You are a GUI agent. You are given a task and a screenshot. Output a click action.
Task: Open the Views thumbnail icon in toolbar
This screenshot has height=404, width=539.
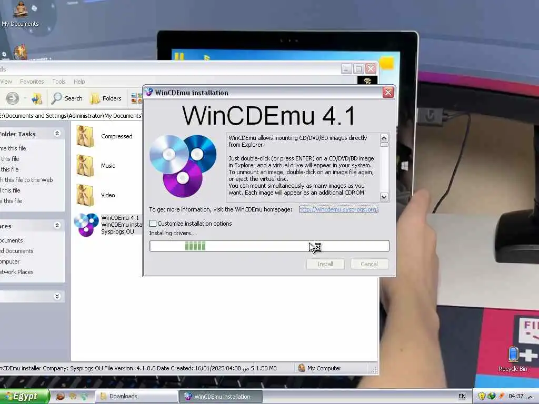tap(136, 98)
